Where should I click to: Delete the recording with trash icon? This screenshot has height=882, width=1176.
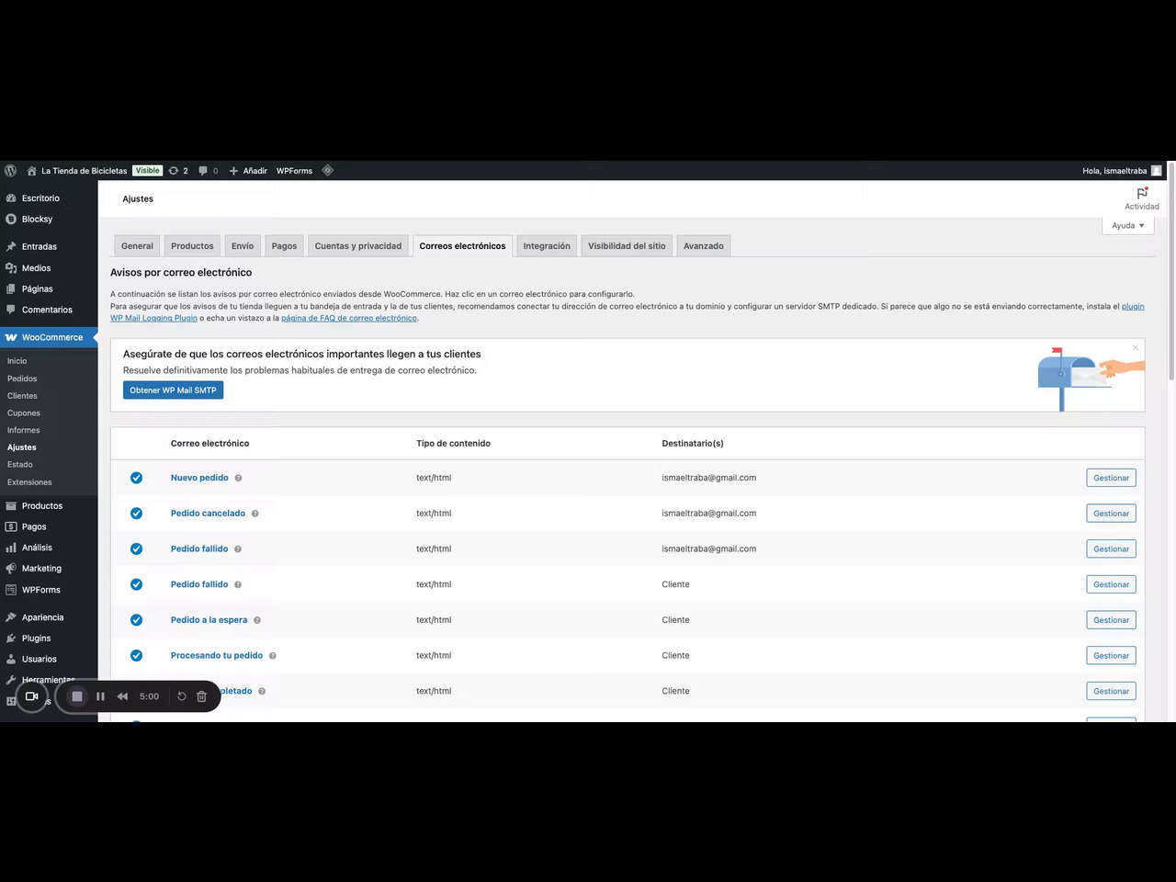click(x=202, y=696)
